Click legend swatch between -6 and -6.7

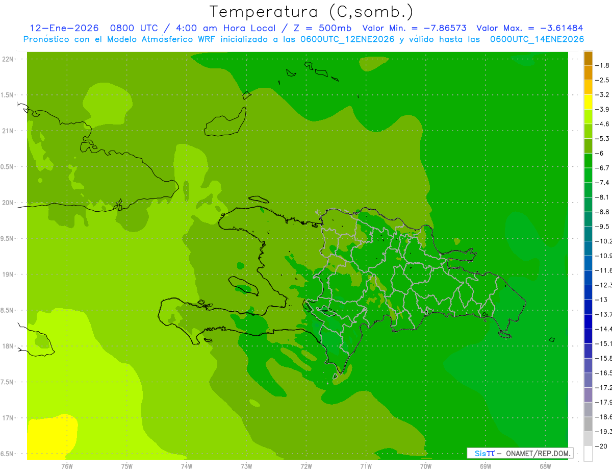(x=588, y=160)
